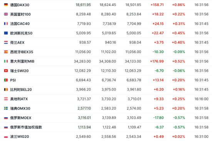This screenshot has height=141, width=212.
Task: Click the Portuguese flag icon beside PSI
Action: [6, 80]
